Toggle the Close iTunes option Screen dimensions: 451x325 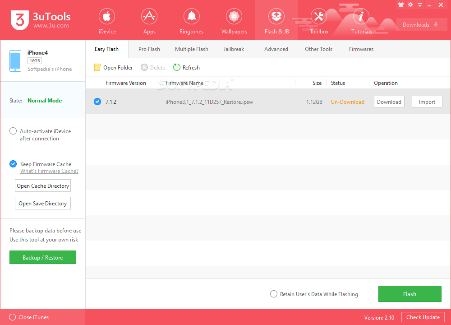click(12, 317)
